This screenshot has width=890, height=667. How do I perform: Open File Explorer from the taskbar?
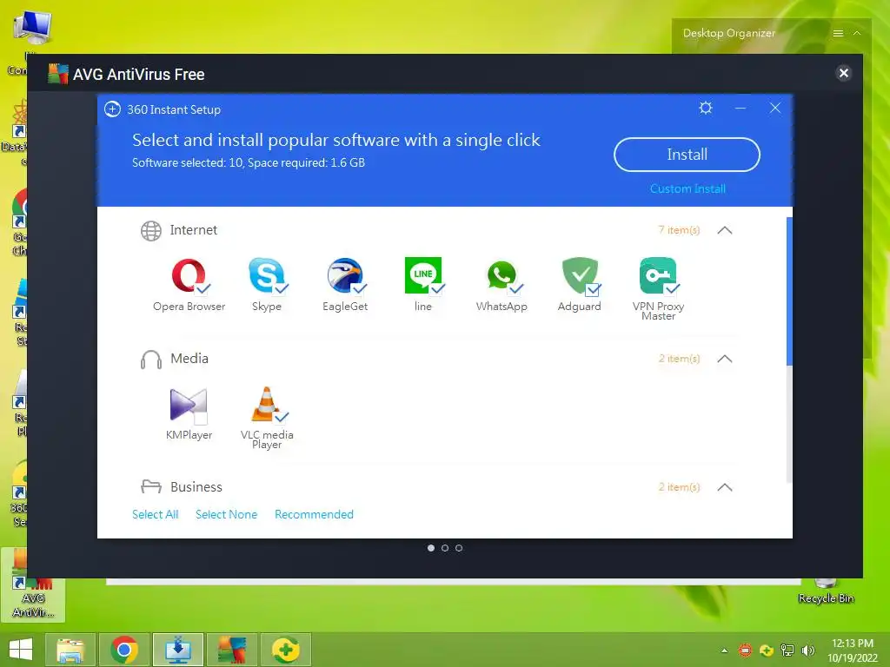pyautogui.click(x=70, y=650)
